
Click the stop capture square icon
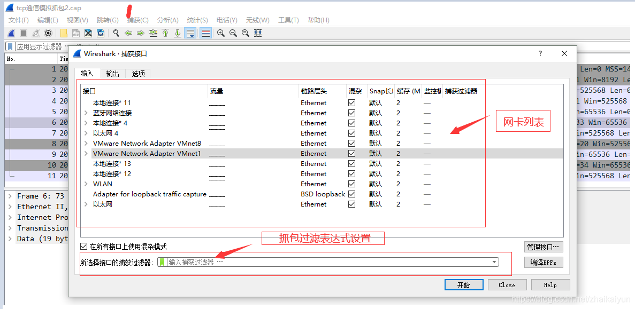[x=24, y=33]
